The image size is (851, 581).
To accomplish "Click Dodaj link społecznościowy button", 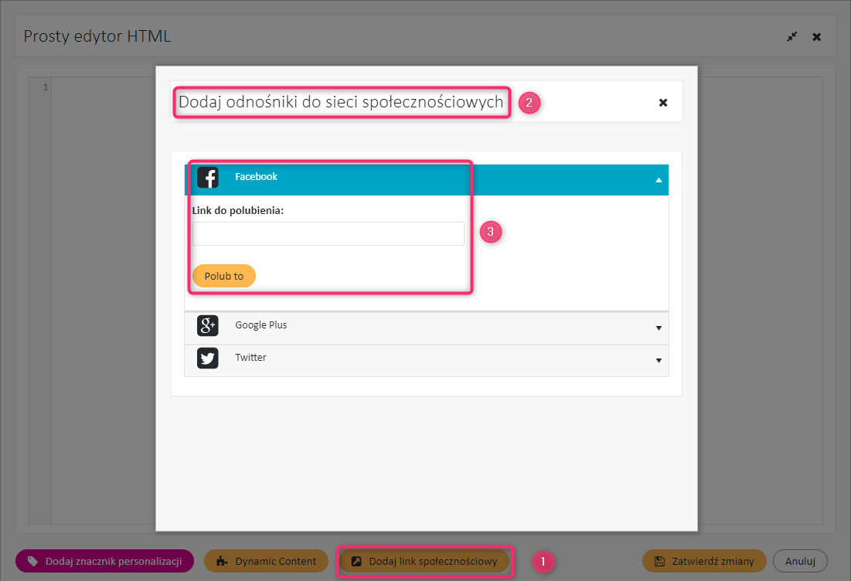I will click(424, 561).
